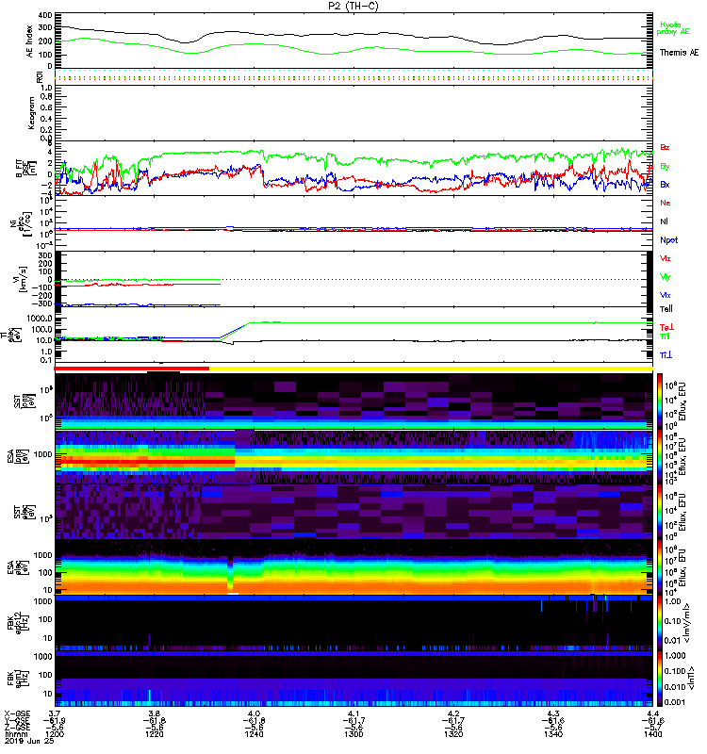Click the 2019 Jun 25 date label
The height and width of the screenshot is (754, 707).
pyautogui.click(x=29, y=741)
